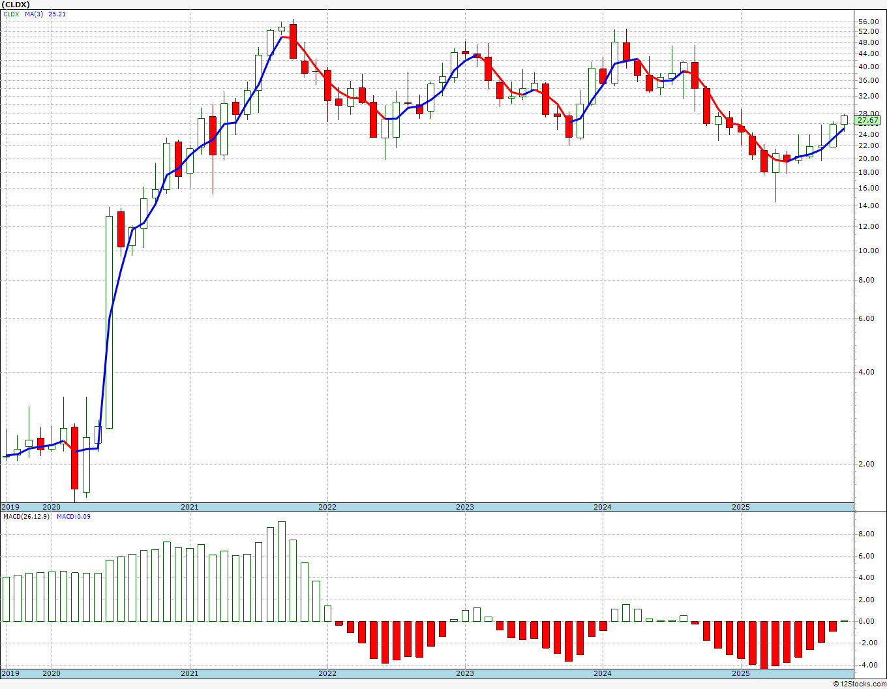Click the current price tag 27.67
The image size is (887, 689).
pyautogui.click(x=867, y=121)
